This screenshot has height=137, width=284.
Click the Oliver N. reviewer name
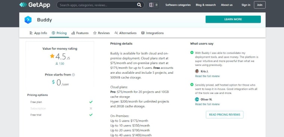(207, 100)
